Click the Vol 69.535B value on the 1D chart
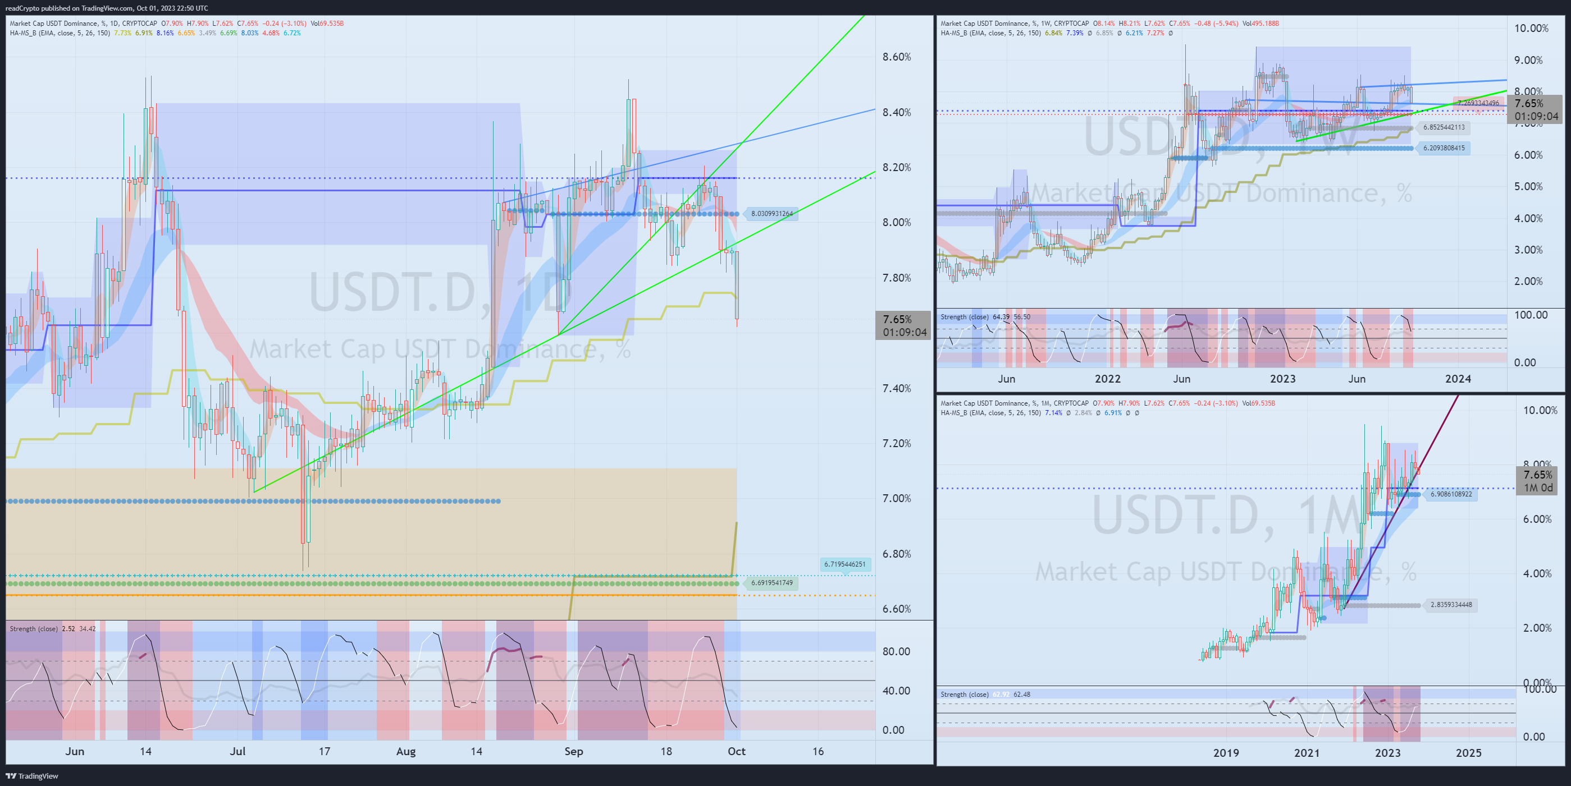This screenshot has width=1571, height=786. [x=327, y=24]
